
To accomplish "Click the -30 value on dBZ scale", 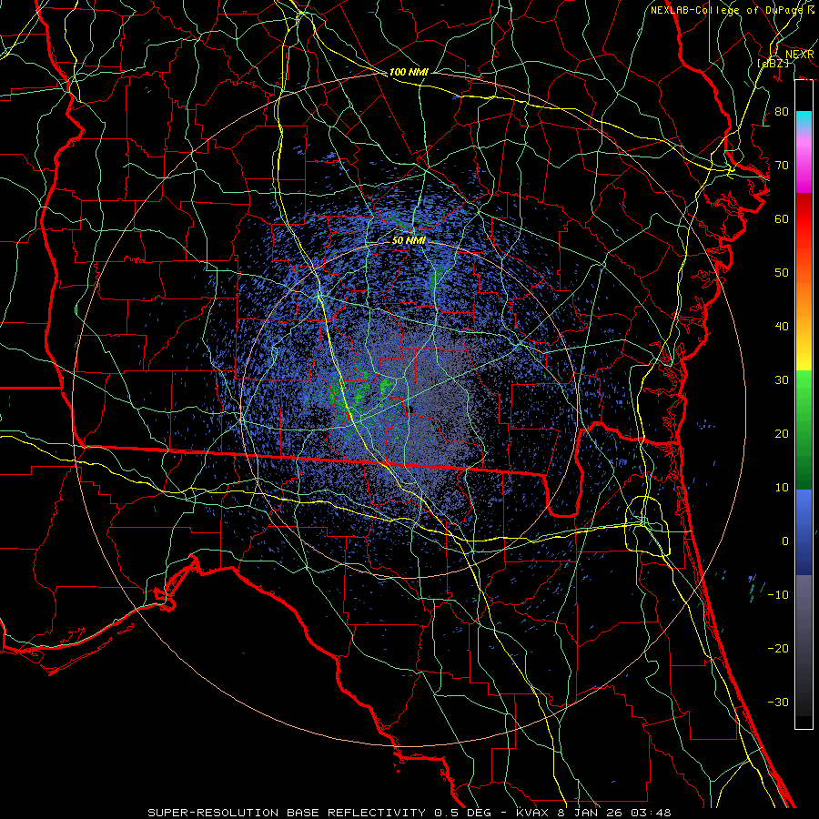I will coord(778,702).
